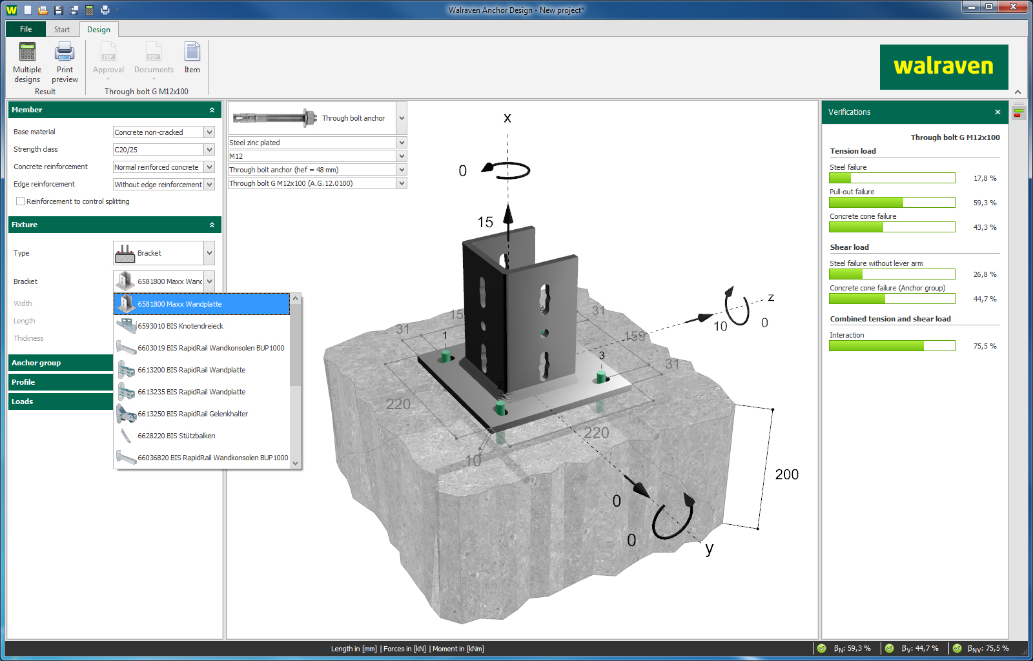Switch to the Start tab

(x=62, y=30)
